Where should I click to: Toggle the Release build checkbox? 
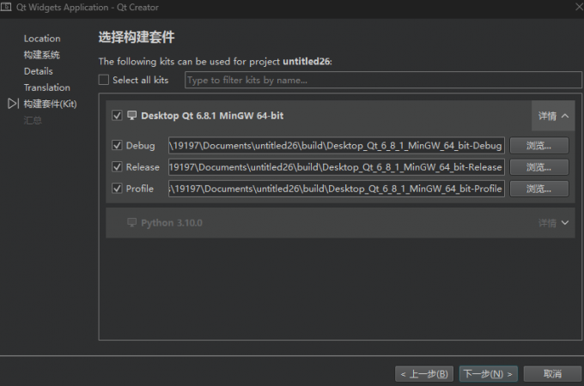pyautogui.click(x=118, y=167)
